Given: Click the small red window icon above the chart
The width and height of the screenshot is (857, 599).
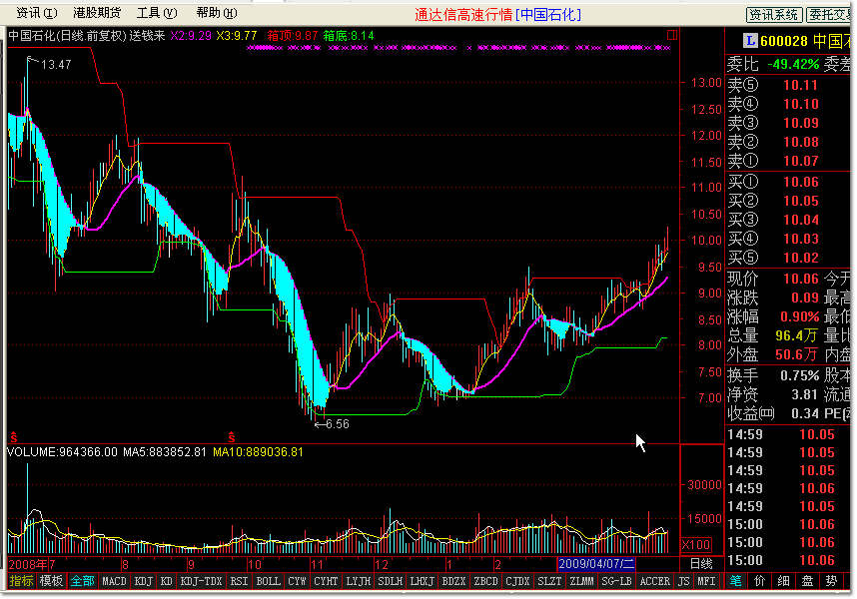Looking at the screenshot, I should [x=672, y=36].
